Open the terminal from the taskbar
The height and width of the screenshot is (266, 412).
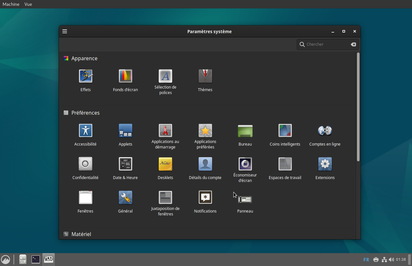click(x=36, y=259)
